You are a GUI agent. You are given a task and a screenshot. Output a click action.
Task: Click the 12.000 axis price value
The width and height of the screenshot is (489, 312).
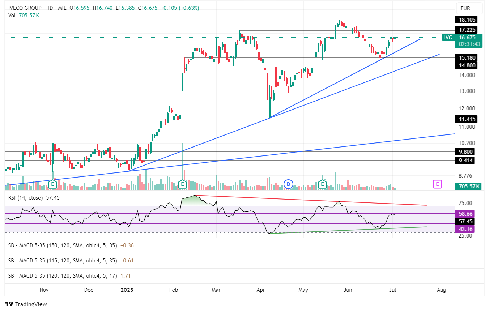(x=467, y=108)
